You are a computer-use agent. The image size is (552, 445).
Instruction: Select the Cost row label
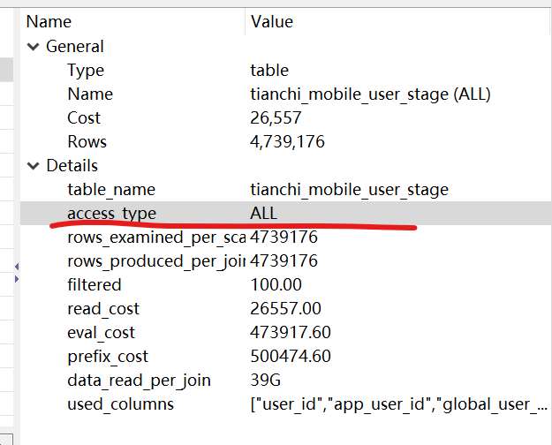coord(84,118)
